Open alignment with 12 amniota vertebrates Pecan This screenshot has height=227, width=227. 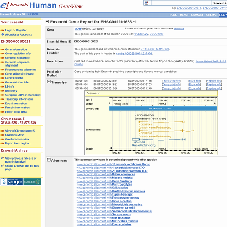coord(113,164)
